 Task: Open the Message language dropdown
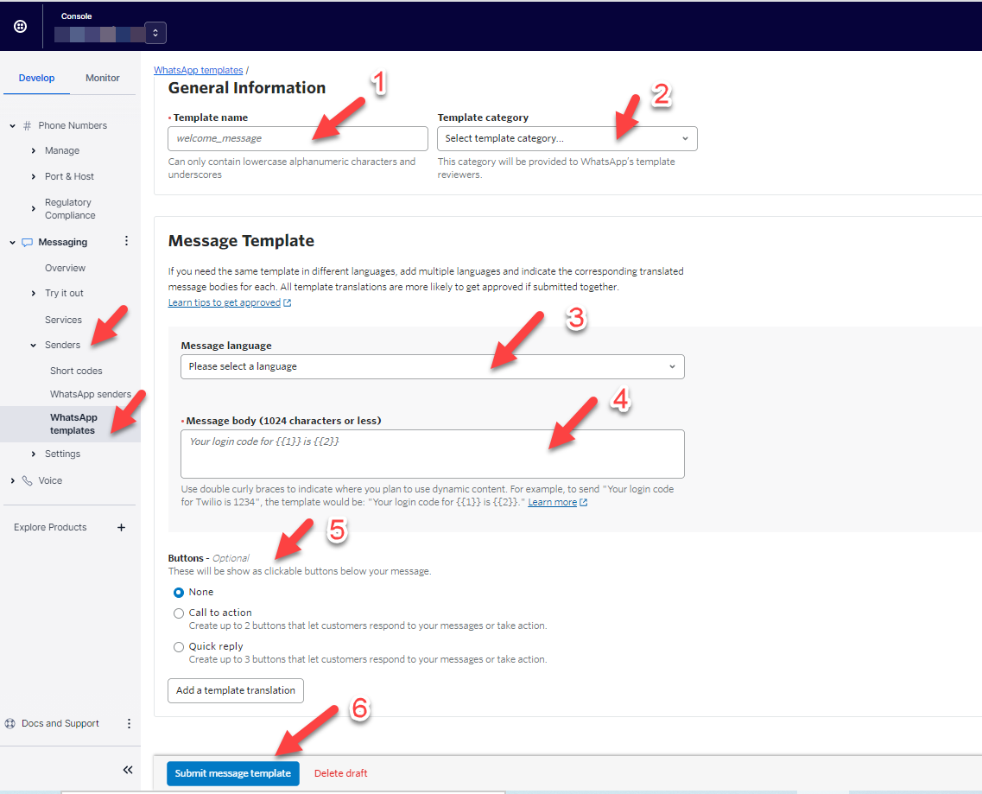[x=432, y=366]
